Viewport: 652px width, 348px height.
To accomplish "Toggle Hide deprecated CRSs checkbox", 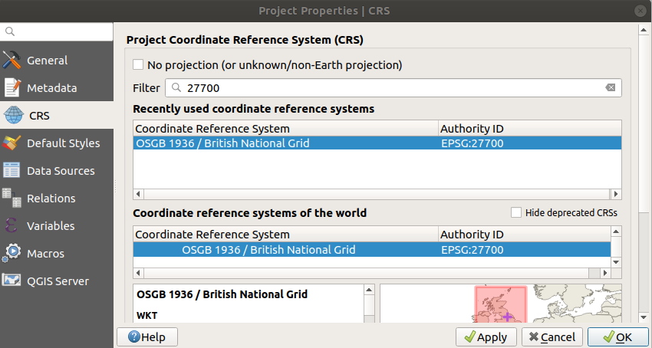I will [x=516, y=212].
